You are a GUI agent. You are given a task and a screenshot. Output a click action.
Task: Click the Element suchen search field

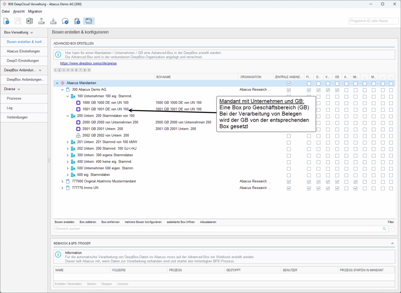tap(217, 229)
